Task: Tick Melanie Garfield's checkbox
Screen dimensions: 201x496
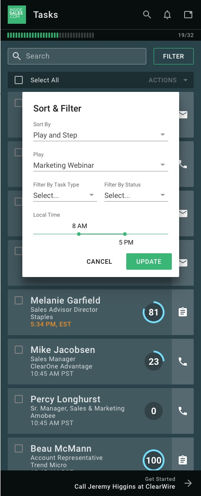Action: pyautogui.click(x=19, y=300)
